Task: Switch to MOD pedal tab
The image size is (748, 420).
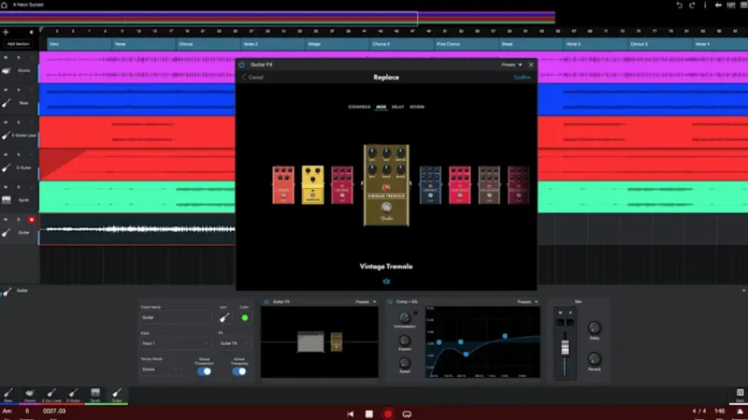Action: coord(381,107)
